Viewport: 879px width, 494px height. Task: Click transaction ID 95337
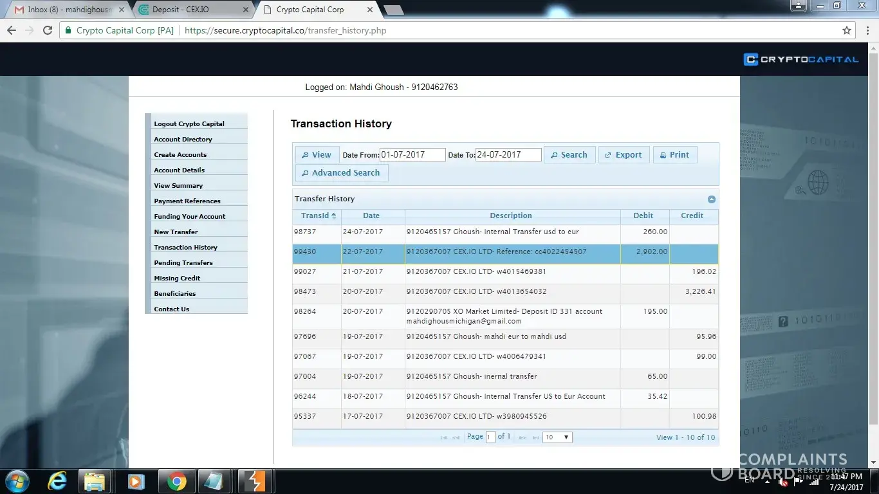click(x=305, y=417)
